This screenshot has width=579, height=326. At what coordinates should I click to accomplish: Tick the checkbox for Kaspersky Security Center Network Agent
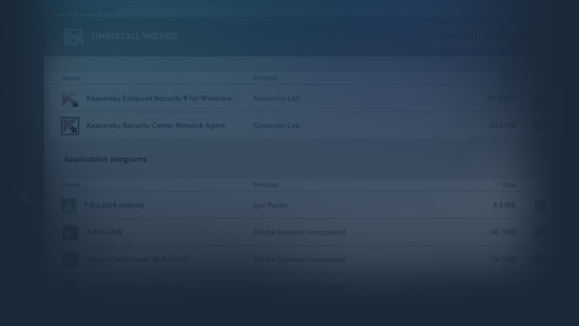(x=540, y=126)
